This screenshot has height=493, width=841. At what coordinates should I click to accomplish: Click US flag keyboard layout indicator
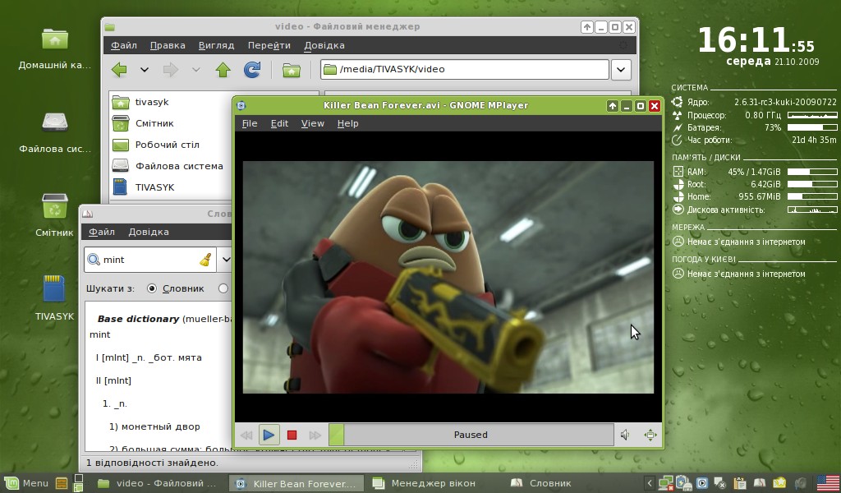click(829, 483)
